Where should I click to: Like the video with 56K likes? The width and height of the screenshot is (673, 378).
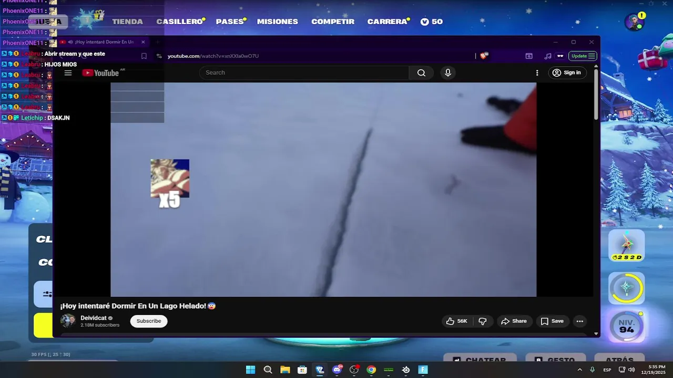(x=457, y=321)
